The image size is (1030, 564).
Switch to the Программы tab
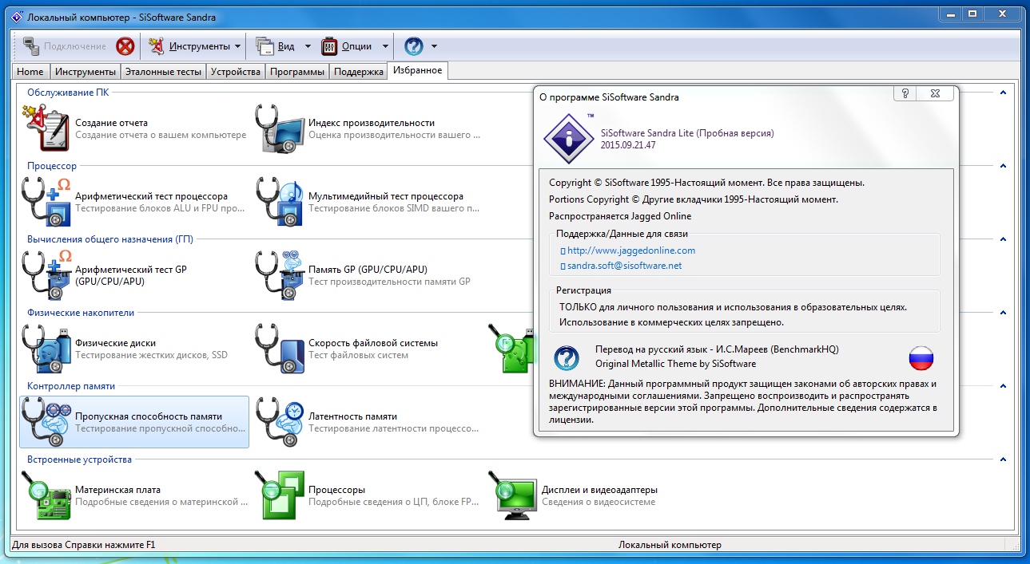click(x=297, y=72)
